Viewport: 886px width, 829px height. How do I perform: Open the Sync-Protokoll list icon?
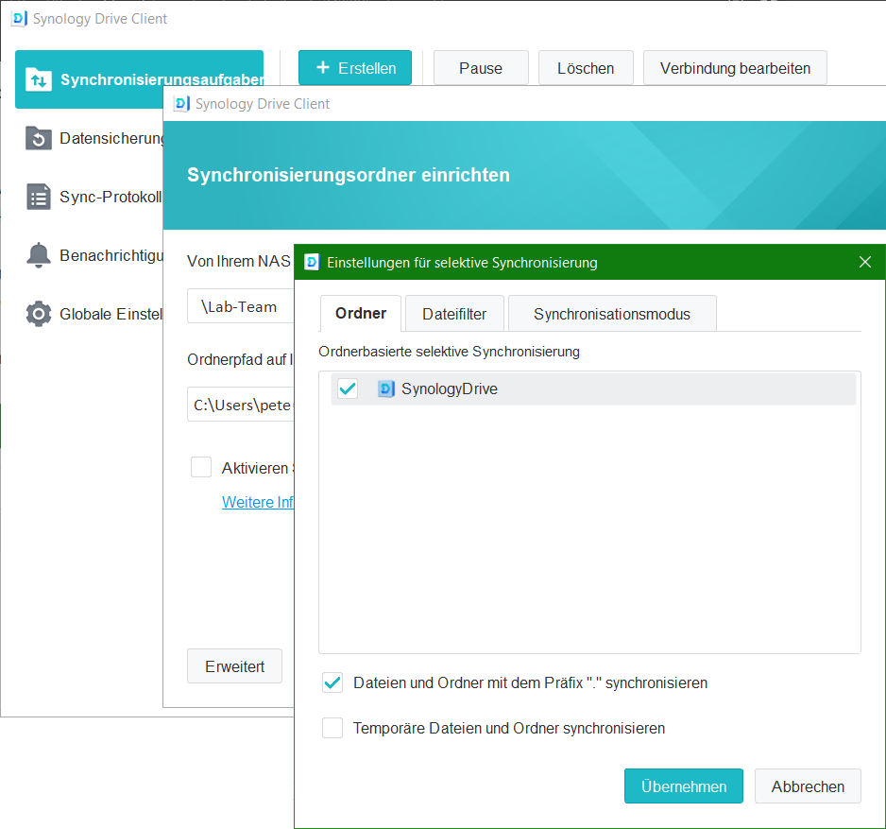tap(39, 198)
